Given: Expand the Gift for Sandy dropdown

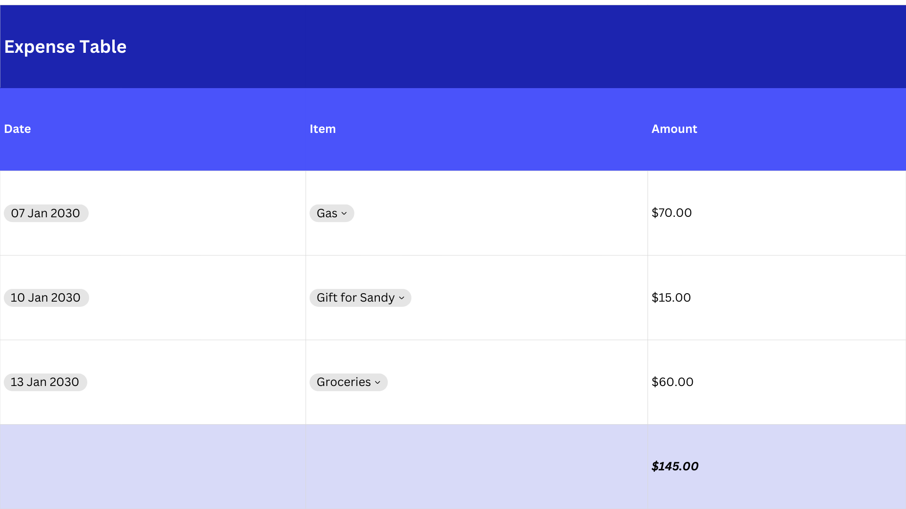Looking at the screenshot, I should (360, 297).
